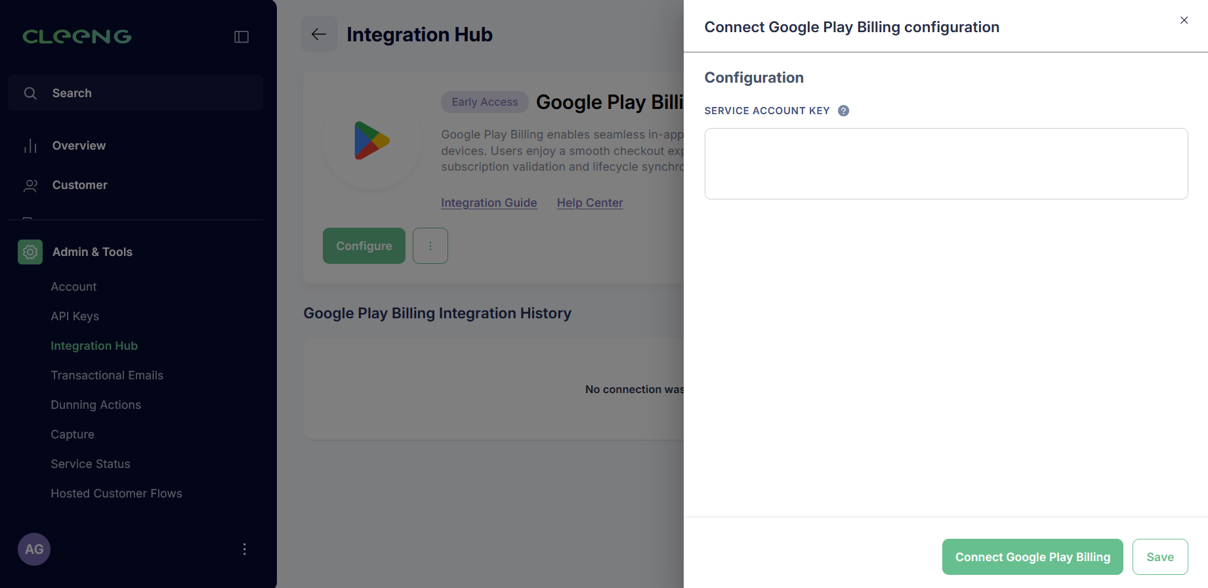
Task: Select Capture menu item
Action: (x=73, y=434)
